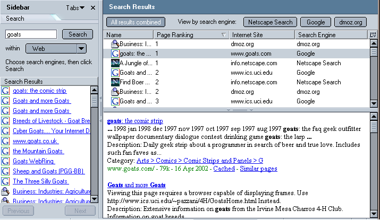Viewport: 380px width, 220px height.
Task: Click Netscape icon next to 'A Jungle of...' row
Action: pyautogui.click(x=115, y=63)
